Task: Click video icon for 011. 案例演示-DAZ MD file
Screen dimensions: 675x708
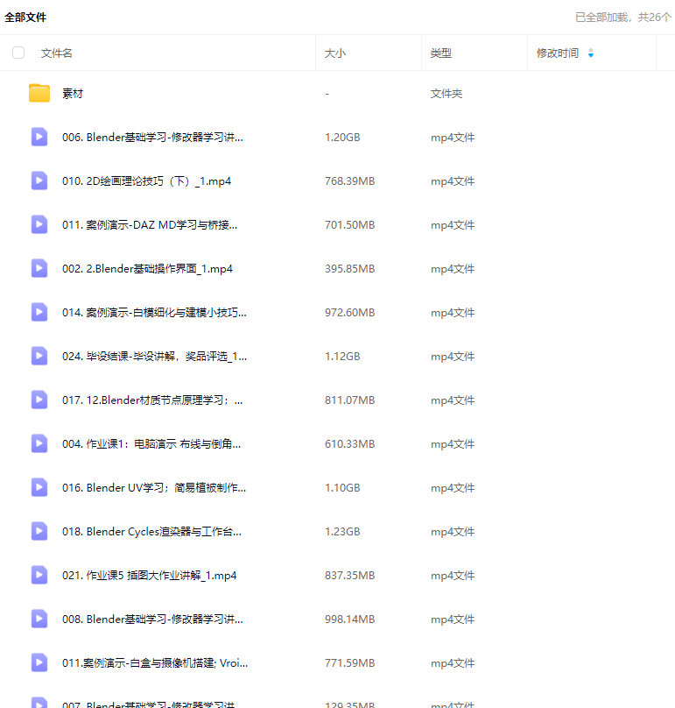Action: (x=39, y=224)
